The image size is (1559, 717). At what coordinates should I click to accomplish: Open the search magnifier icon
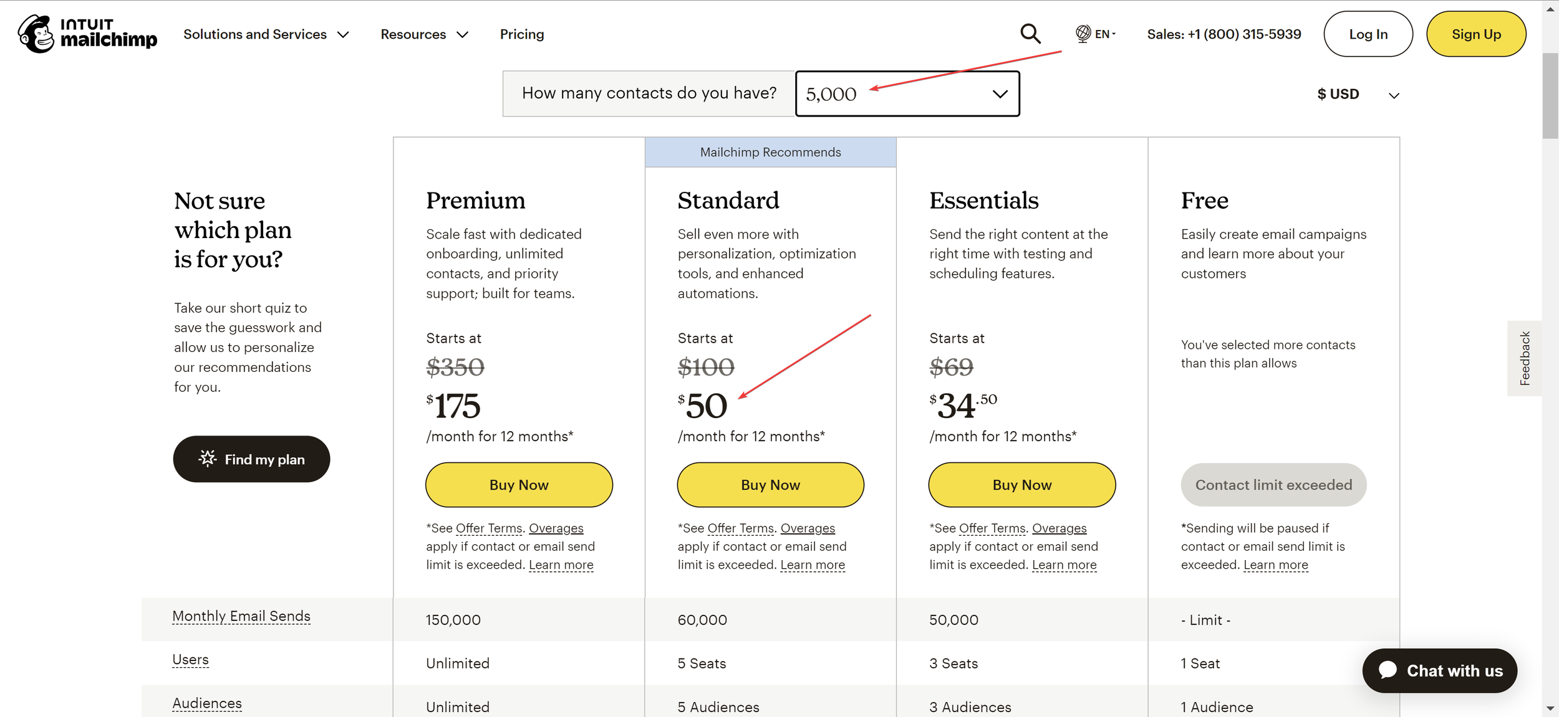click(1030, 34)
